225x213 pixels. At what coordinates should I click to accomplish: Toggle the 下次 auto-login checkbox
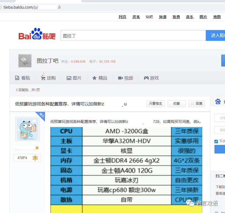point(216,141)
